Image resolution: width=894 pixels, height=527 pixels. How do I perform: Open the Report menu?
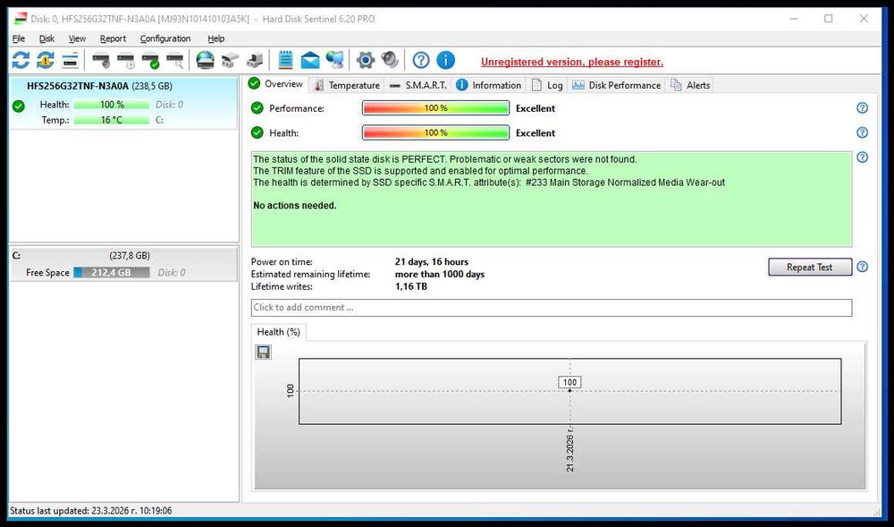pos(113,38)
